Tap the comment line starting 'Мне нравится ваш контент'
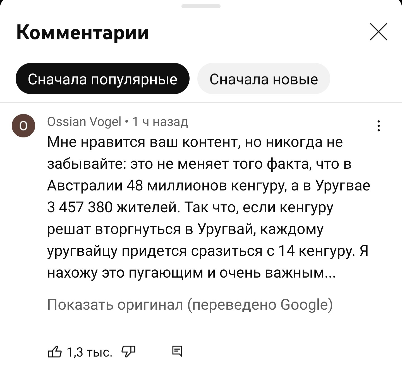402x370 pixels. coord(195,142)
